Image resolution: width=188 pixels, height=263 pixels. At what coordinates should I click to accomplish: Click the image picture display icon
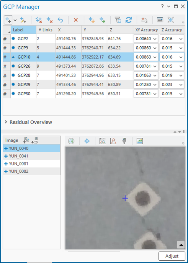pos(140,141)
